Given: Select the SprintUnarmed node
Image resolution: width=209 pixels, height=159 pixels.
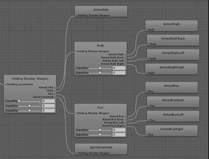Looking at the screenshot, I should tap(101, 147).
